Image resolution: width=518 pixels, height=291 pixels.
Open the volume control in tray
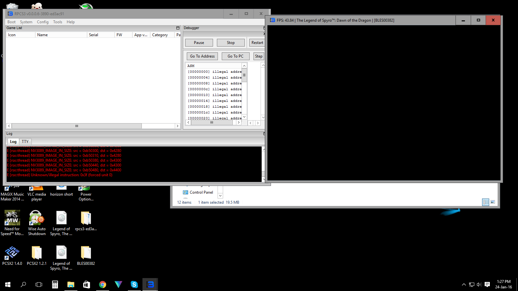(479, 285)
